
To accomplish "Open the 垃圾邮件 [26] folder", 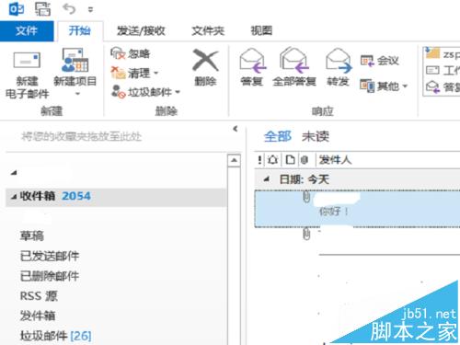I will tap(55, 336).
